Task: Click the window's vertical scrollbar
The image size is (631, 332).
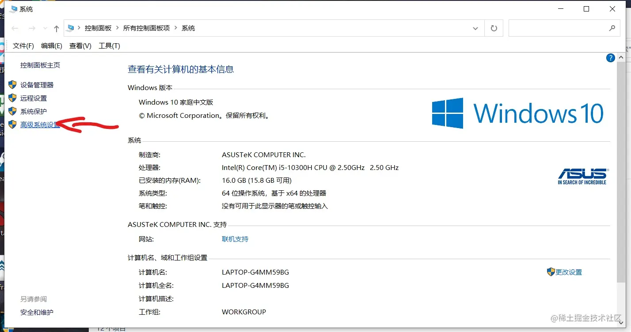Action: pyautogui.click(x=621, y=172)
